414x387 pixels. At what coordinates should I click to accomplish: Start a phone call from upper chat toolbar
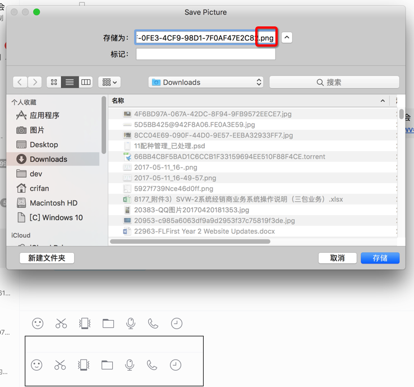[x=153, y=324]
